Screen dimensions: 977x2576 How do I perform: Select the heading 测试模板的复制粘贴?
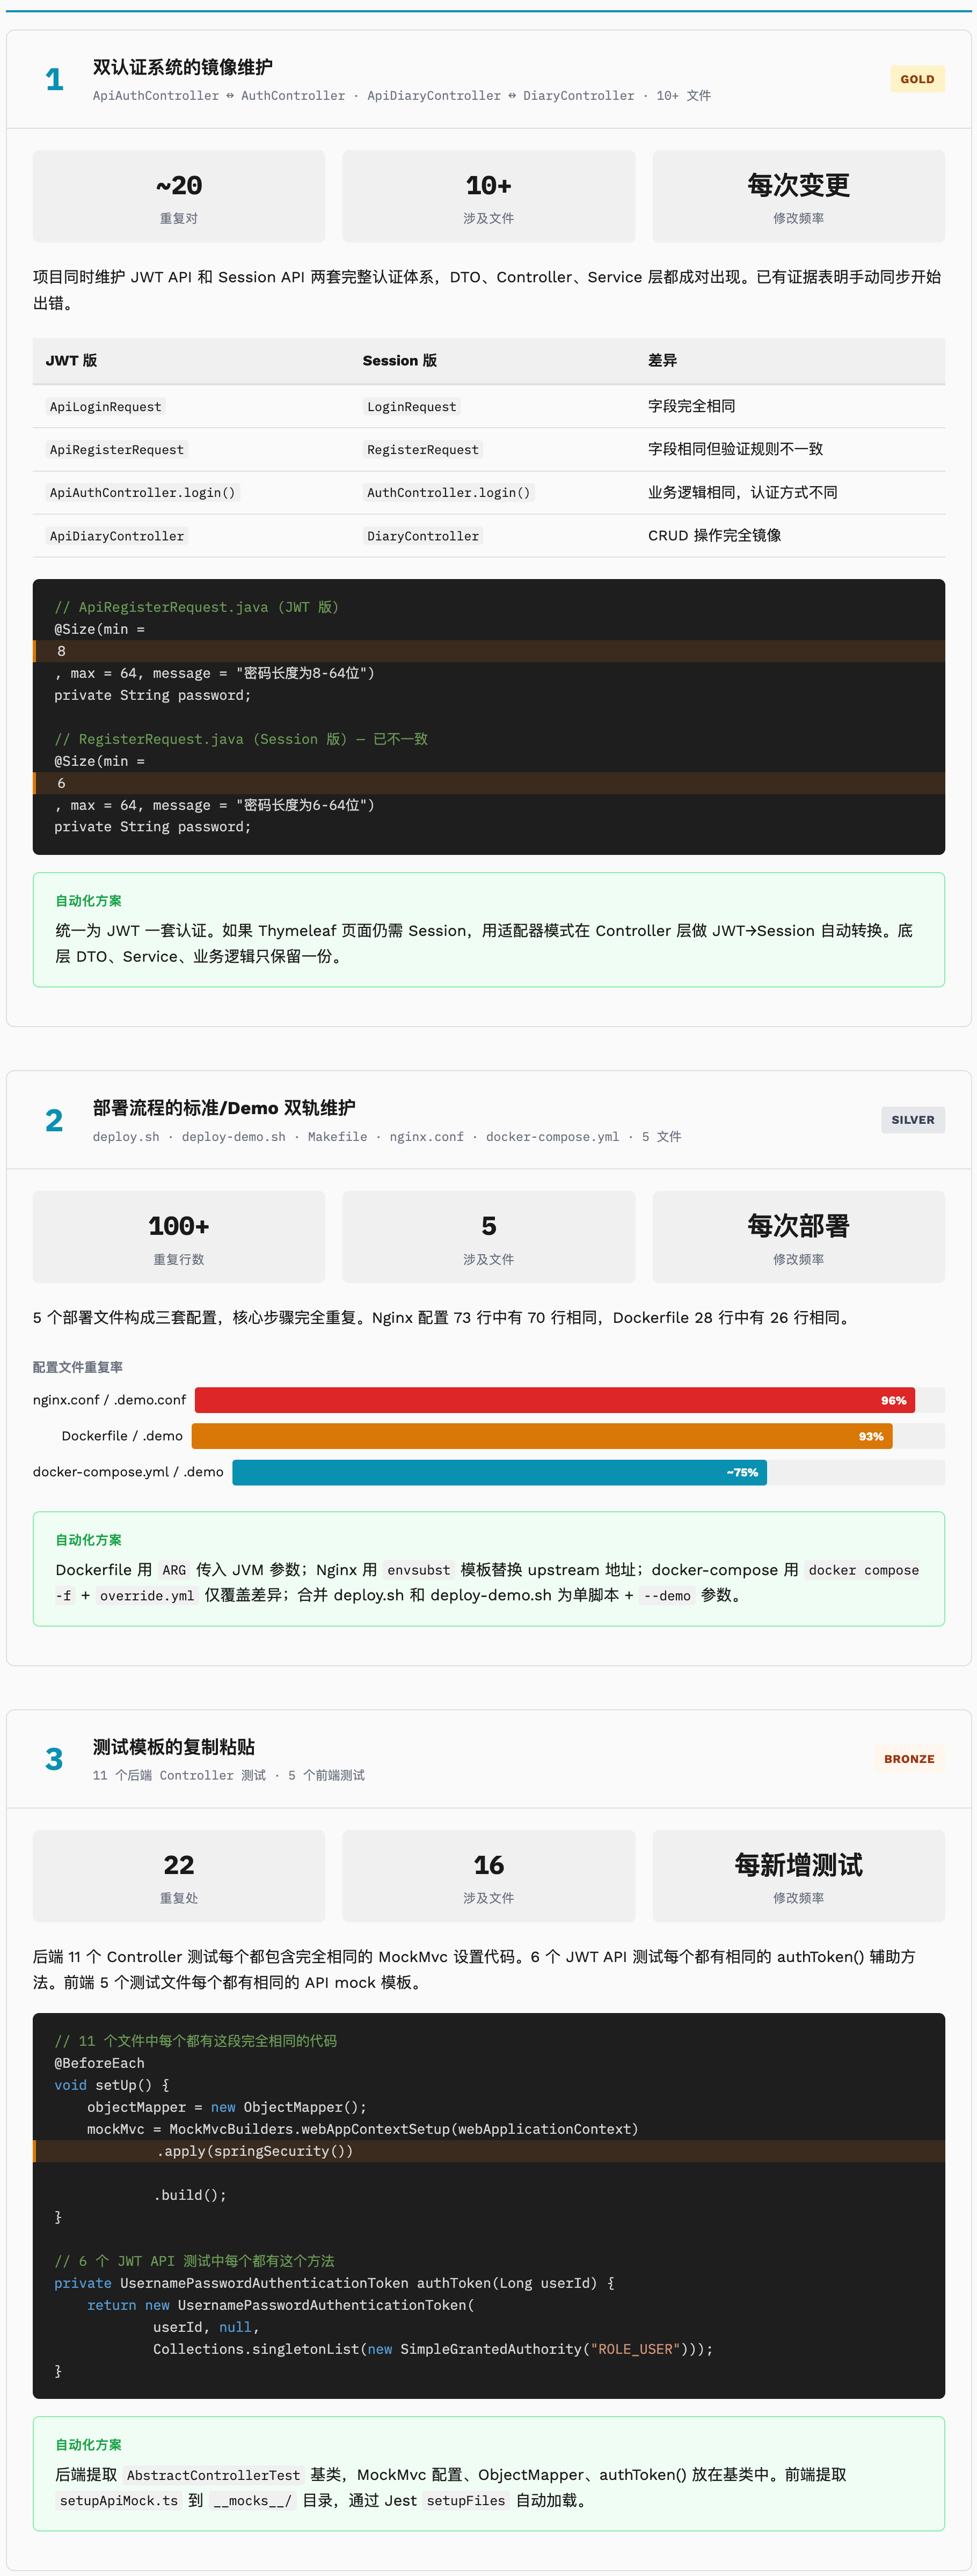[x=174, y=1747]
